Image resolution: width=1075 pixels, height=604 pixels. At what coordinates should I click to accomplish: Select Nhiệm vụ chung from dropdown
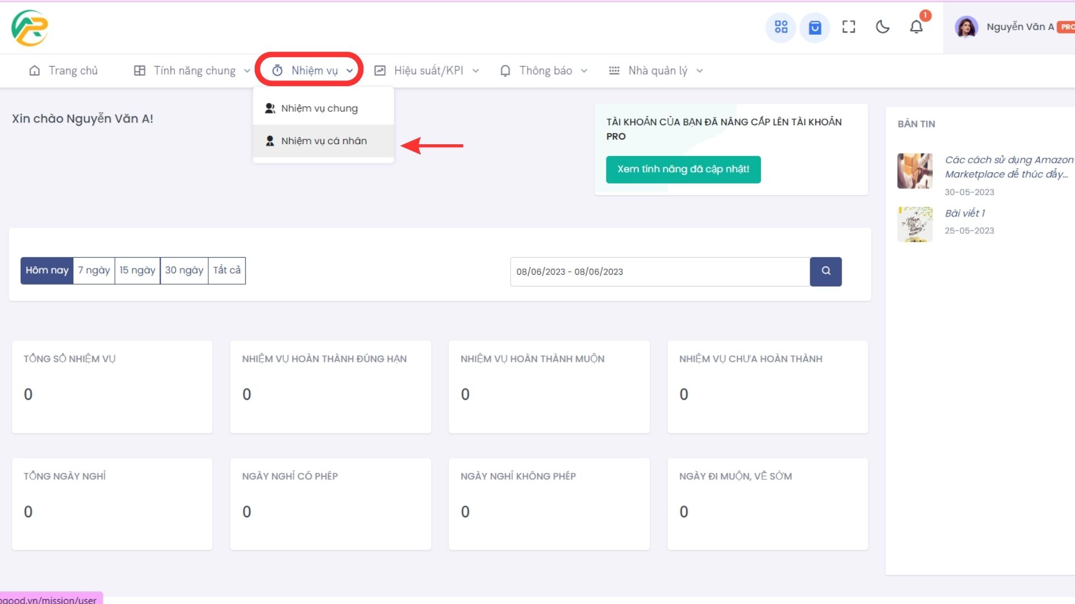point(324,108)
